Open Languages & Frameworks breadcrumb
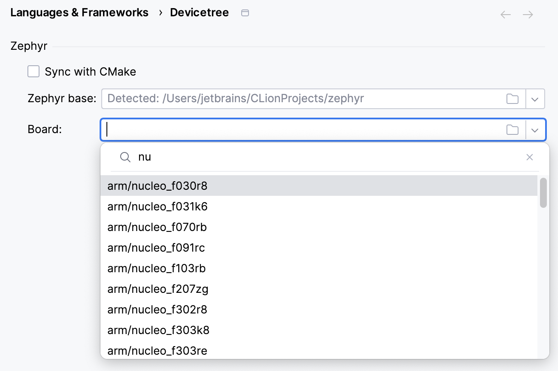The width and height of the screenshot is (558, 371). 79,13
